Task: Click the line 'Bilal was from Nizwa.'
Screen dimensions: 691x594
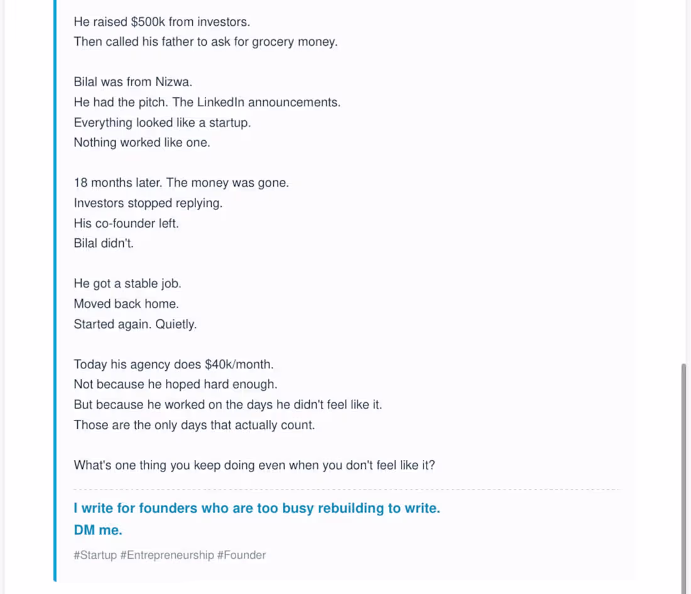Action: 133,82
